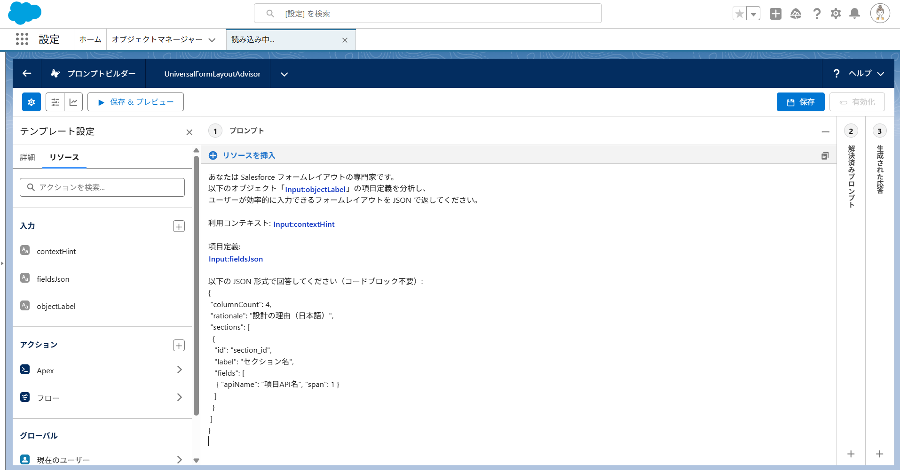This screenshot has width=900, height=470.
Task: Toggle the favorite star for this page
Action: (739, 14)
